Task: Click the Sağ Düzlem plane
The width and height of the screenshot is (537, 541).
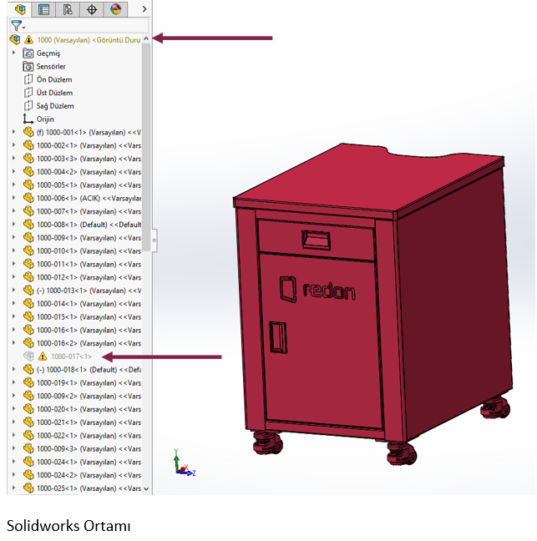Action: coord(54,106)
